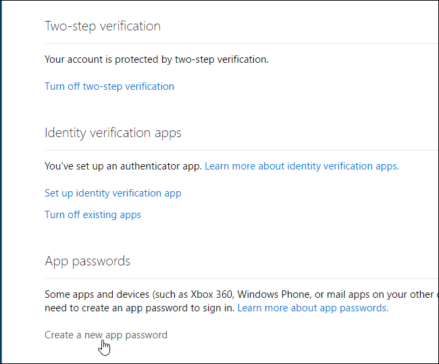Viewport: 439px width, 364px height.
Task: Click the Identity verification apps heading
Action: pos(113,133)
